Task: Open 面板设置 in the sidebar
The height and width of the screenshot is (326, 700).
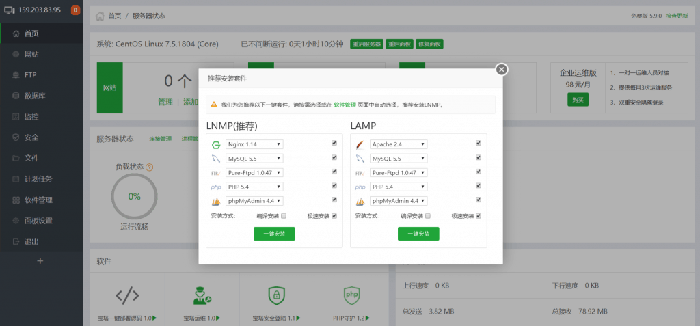Action: click(42, 221)
